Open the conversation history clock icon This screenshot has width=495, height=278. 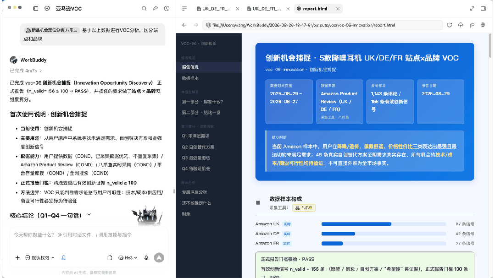167,9
